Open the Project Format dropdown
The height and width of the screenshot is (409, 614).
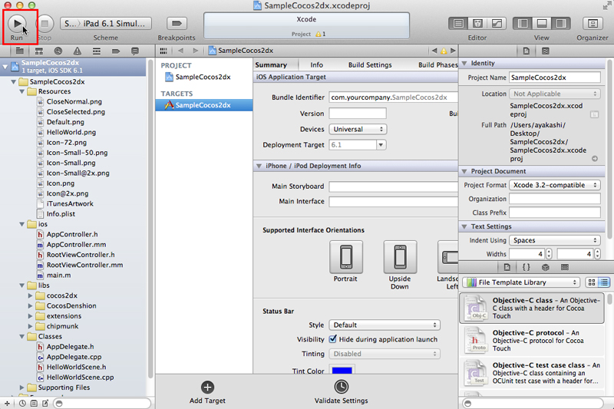coord(554,185)
